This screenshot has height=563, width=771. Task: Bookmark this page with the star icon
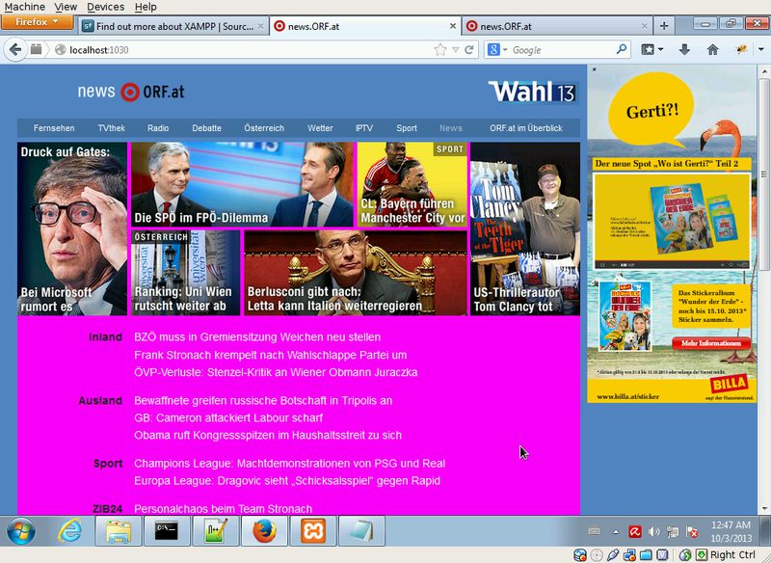[x=440, y=49]
